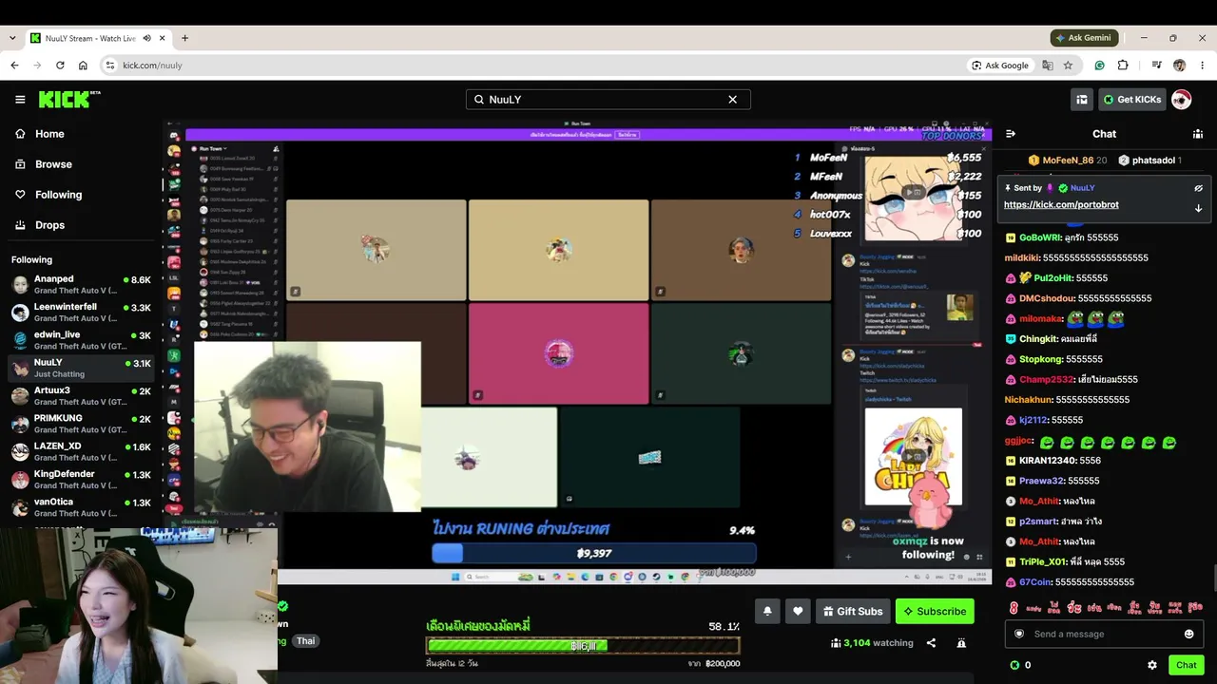Viewport: 1217px width, 684px height.
Task: Click the chat scrollbar
Action: (1213, 579)
